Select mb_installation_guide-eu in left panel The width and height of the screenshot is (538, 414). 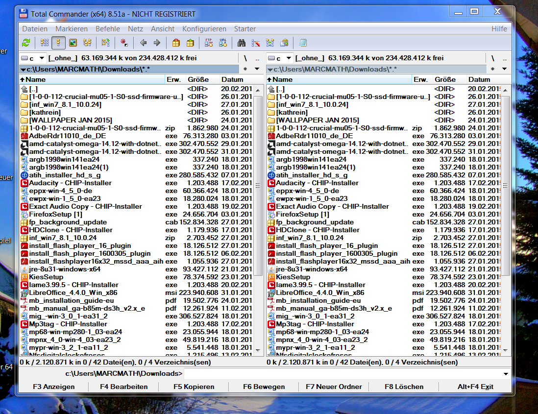72,301
